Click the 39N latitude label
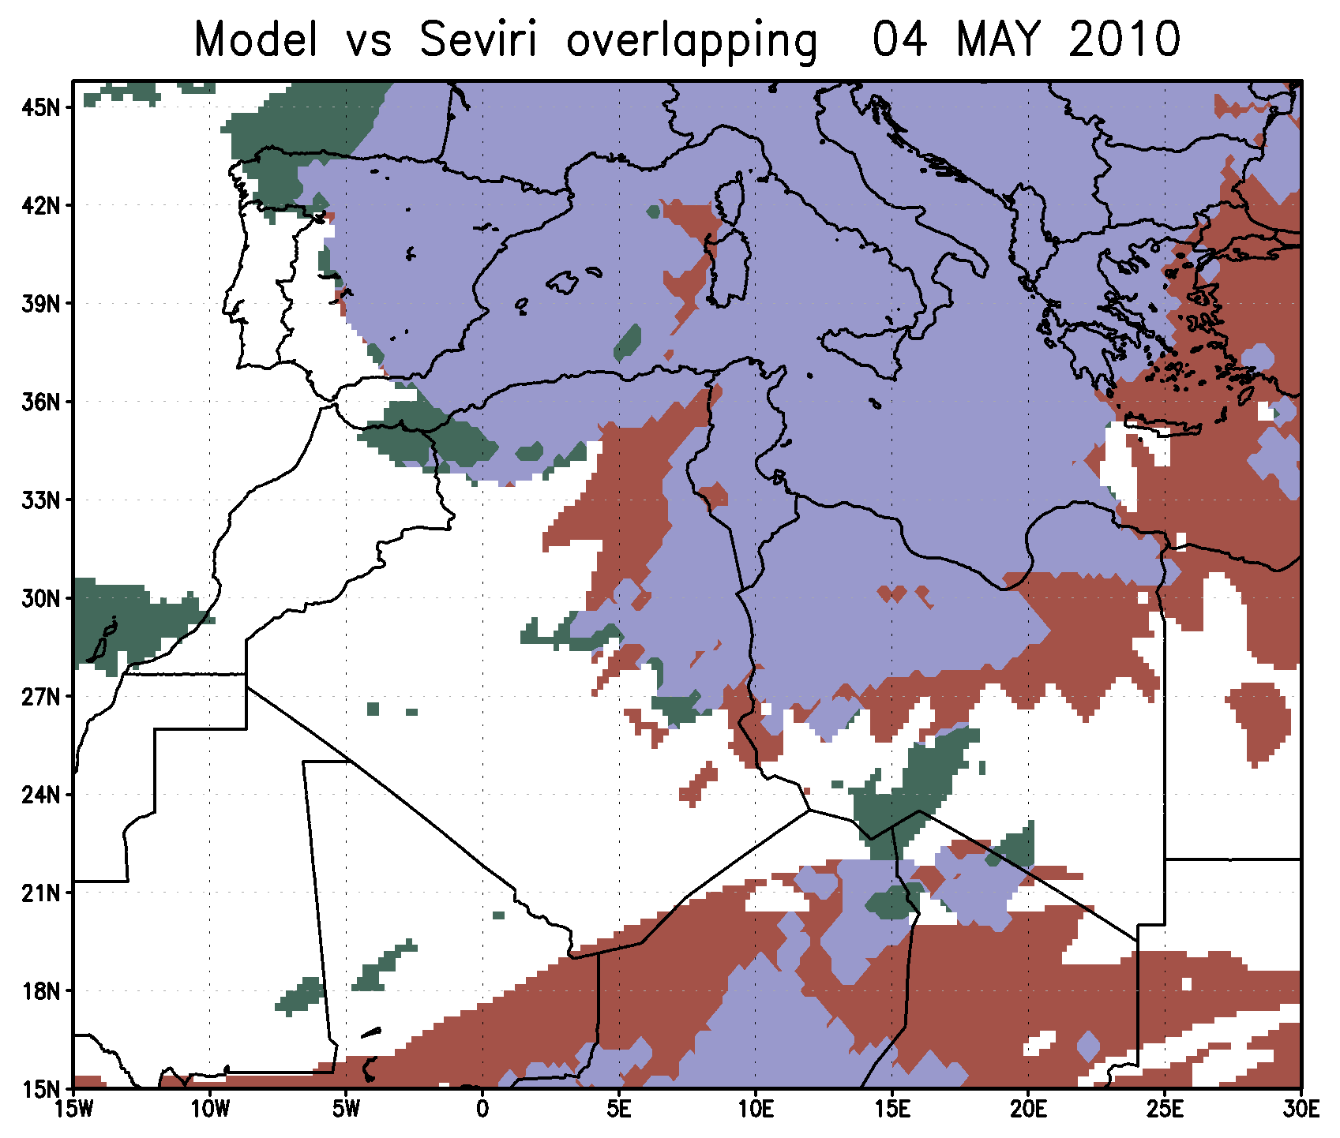 pos(41,304)
